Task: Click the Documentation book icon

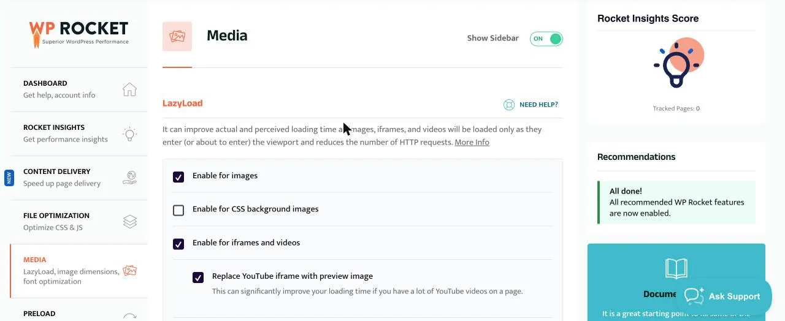Action: pos(676,268)
